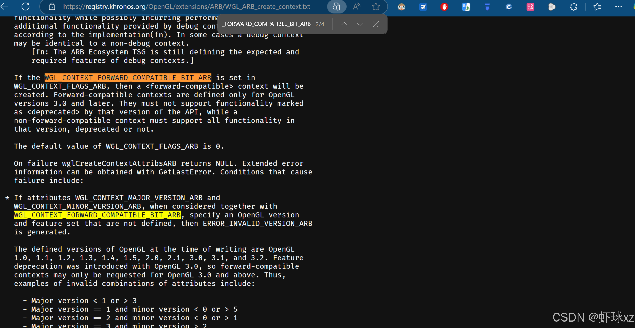Click the browser profile avatar
635x328 pixels.
point(402,7)
